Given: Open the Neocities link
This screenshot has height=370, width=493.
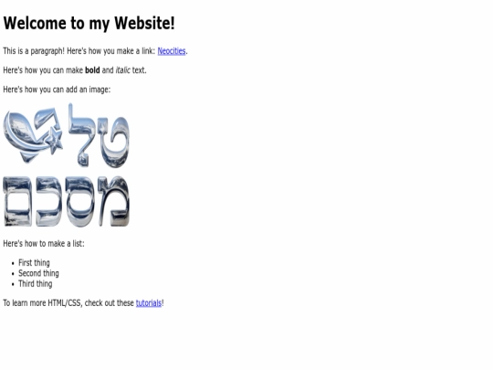Looking at the screenshot, I should pyautogui.click(x=172, y=51).
